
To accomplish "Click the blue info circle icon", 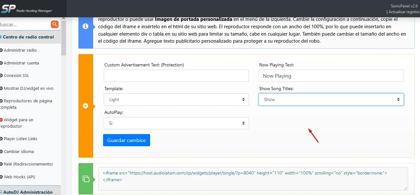I will [85, 26].
